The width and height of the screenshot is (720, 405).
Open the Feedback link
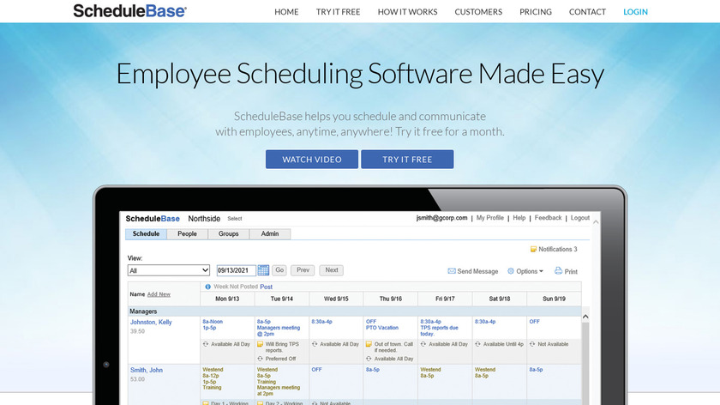pyautogui.click(x=548, y=218)
